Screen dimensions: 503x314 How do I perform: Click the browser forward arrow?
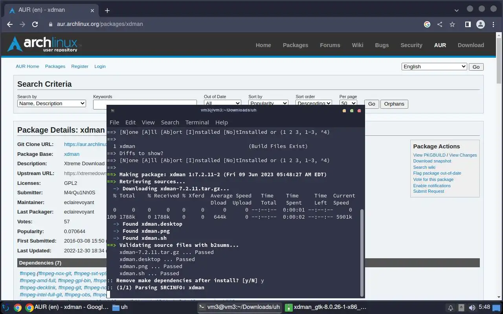22,24
